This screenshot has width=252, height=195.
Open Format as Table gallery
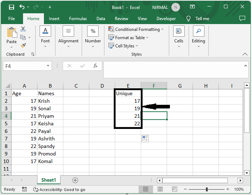pos(129,37)
